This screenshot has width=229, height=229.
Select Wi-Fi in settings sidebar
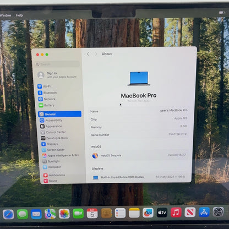[x=44, y=86]
